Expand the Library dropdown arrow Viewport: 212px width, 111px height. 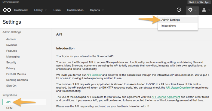point(46,10)
